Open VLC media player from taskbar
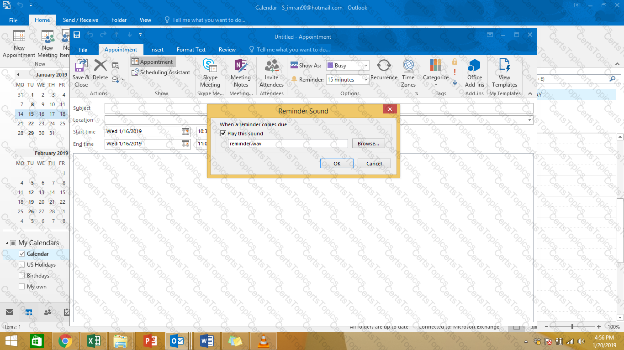The width and height of the screenshot is (624, 350). pos(263,341)
